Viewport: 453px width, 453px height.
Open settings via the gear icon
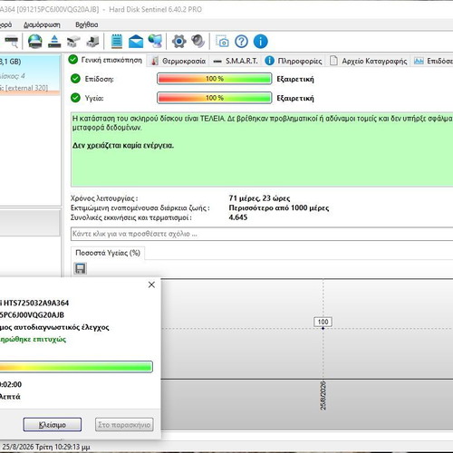(x=178, y=42)
